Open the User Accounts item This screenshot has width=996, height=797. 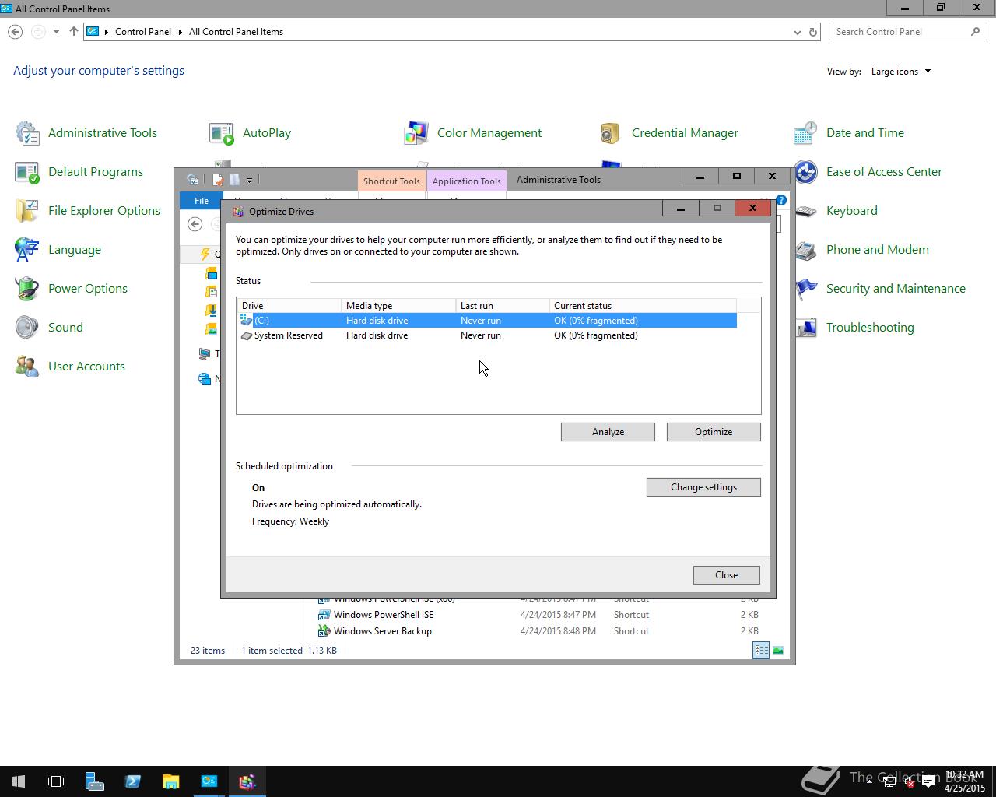coord(70,367)
